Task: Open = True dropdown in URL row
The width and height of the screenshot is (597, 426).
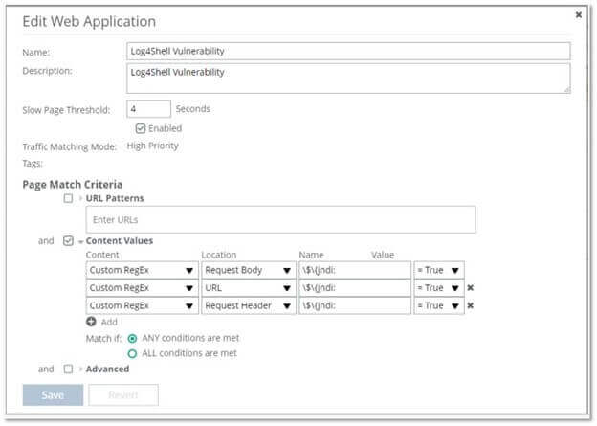Action: click(x=439, y=288)
